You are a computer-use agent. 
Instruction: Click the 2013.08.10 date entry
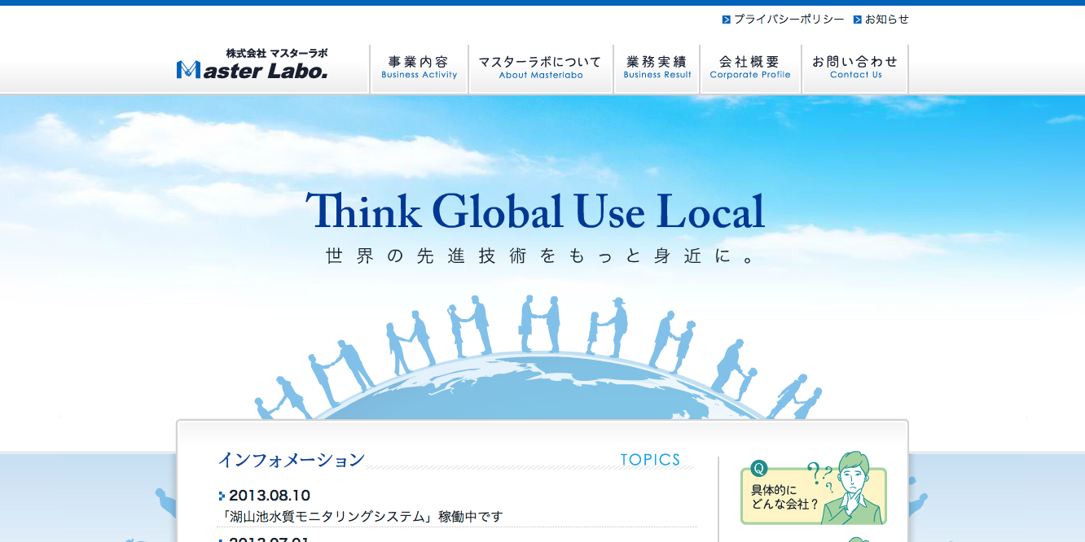coord(270,496)
